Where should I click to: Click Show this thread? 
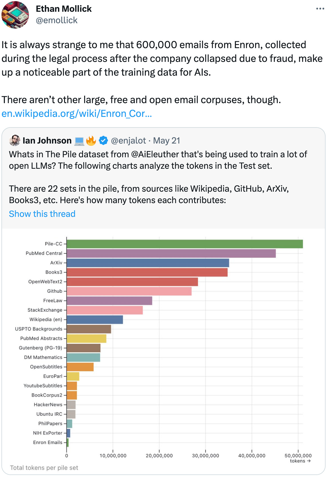[42, 214]
